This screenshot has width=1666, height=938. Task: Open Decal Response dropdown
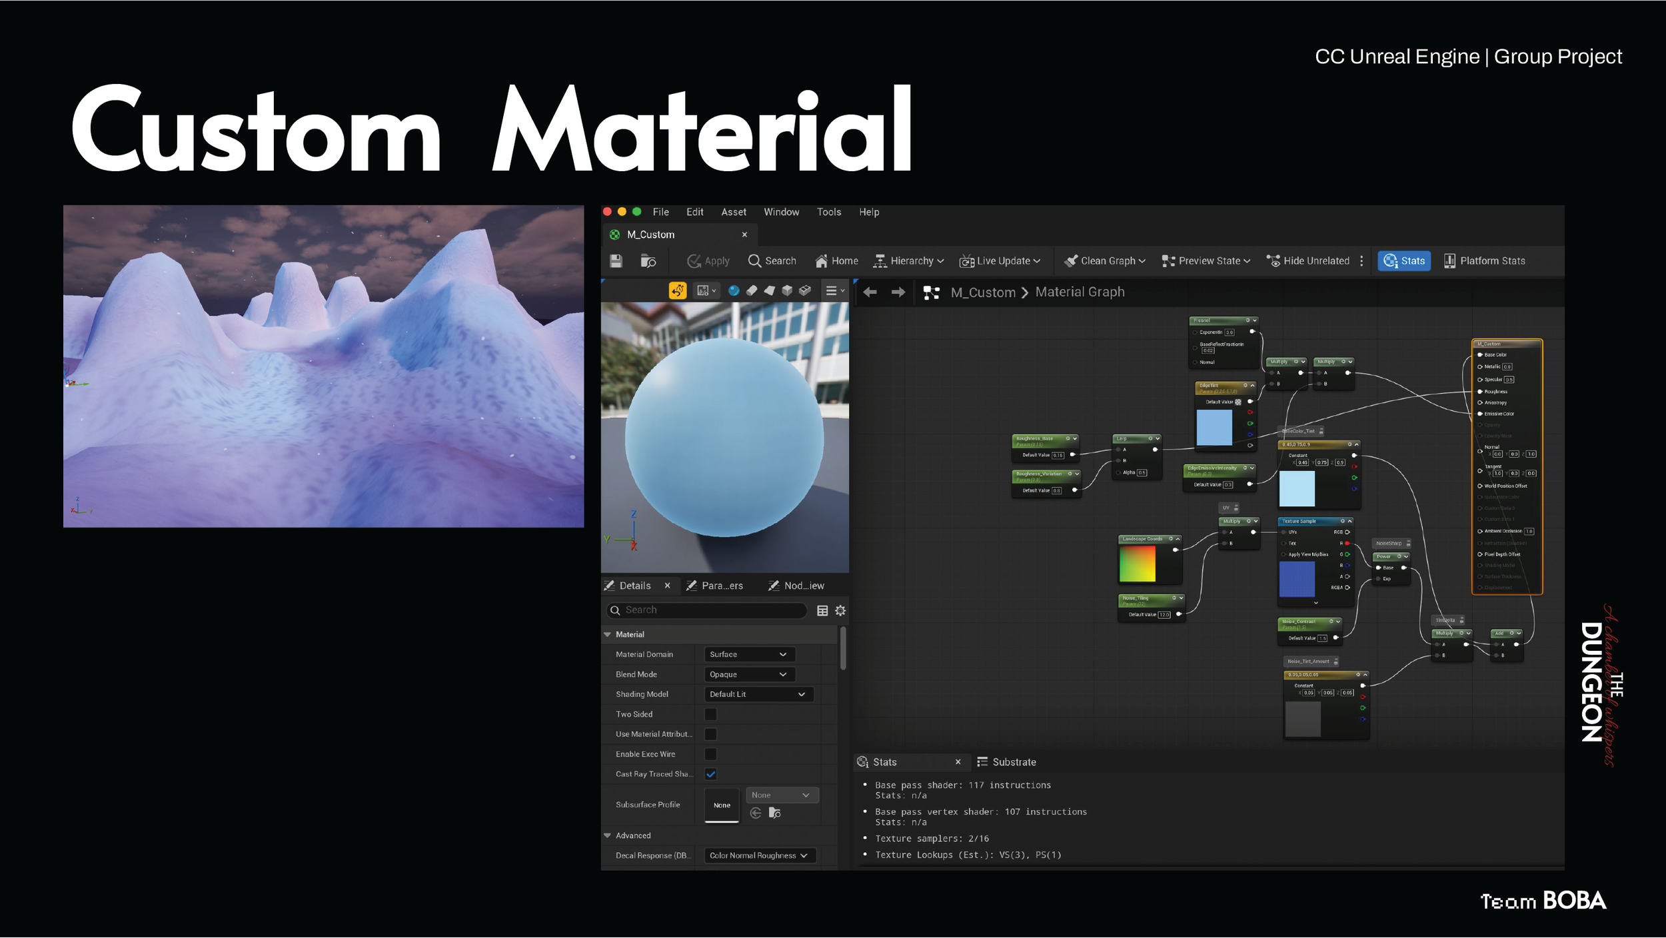coord(760,855)
